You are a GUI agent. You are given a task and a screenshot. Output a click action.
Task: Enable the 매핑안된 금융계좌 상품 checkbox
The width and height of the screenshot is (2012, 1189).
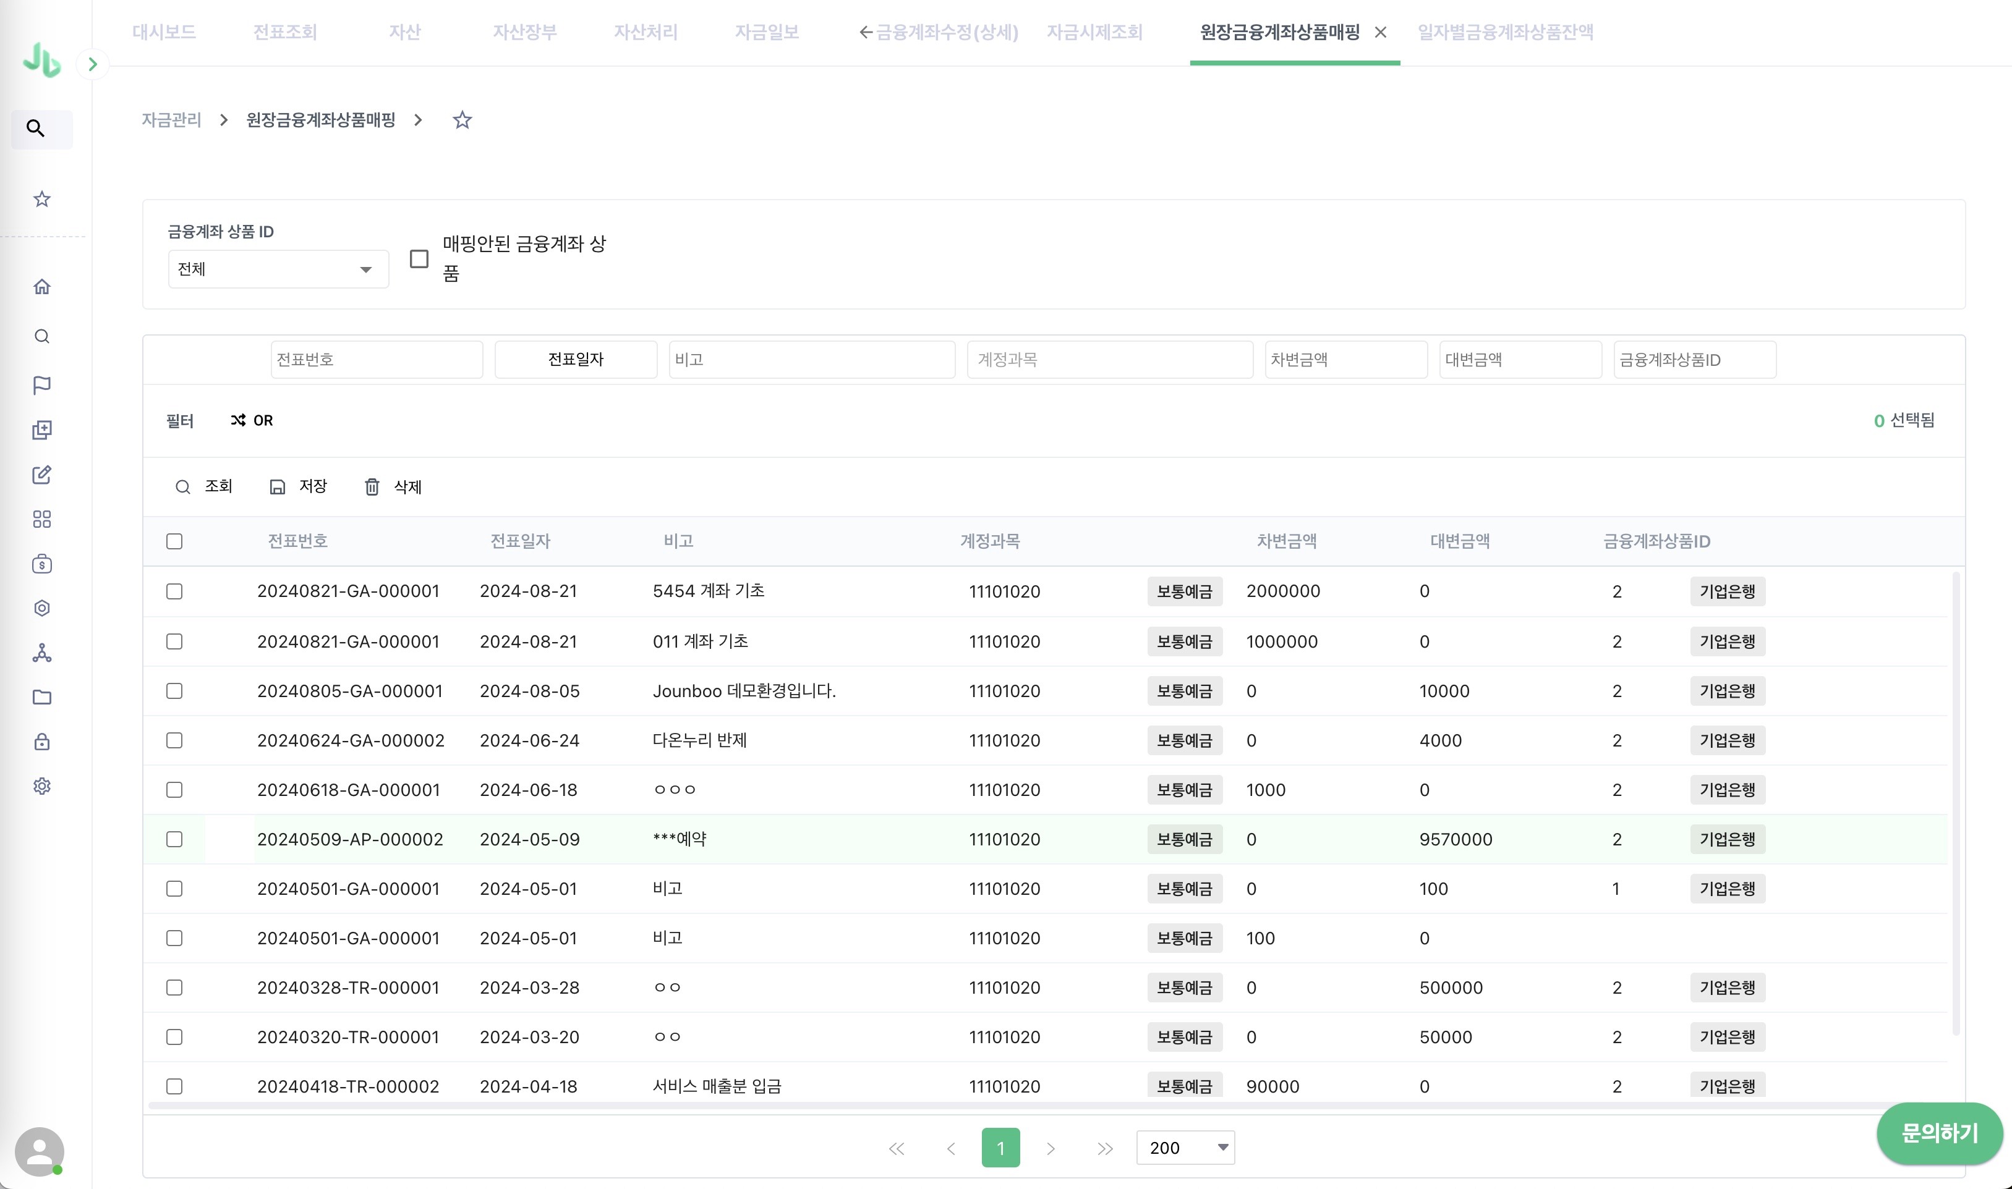(x=419, y=259)
